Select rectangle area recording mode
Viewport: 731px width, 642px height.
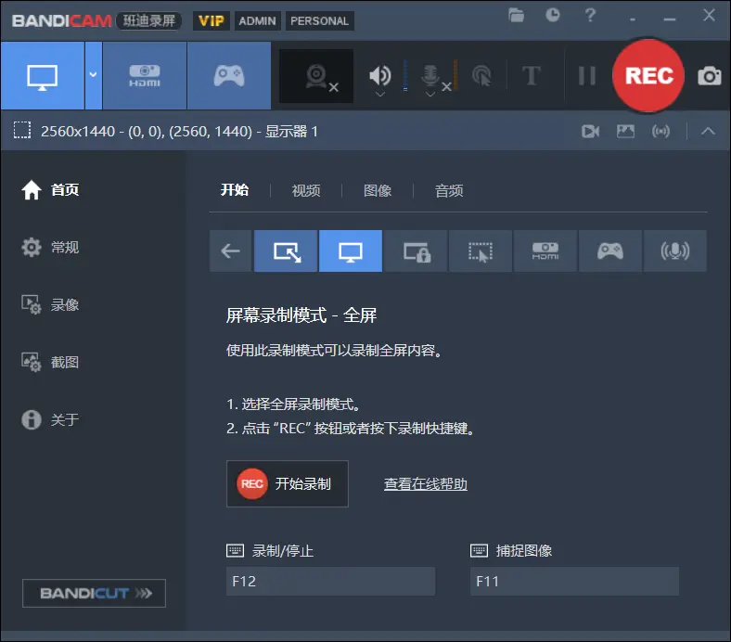click(286, 250)
